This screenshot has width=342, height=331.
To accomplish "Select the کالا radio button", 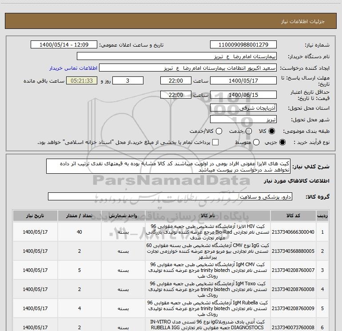I will pos(272,131).
